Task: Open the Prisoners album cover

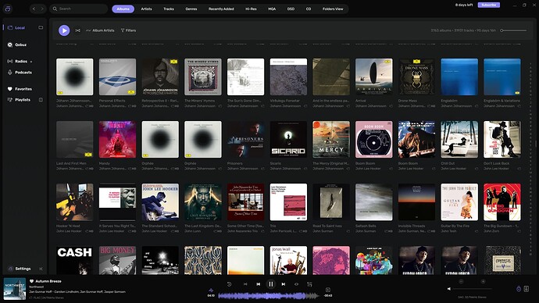Action: [246, 140]
